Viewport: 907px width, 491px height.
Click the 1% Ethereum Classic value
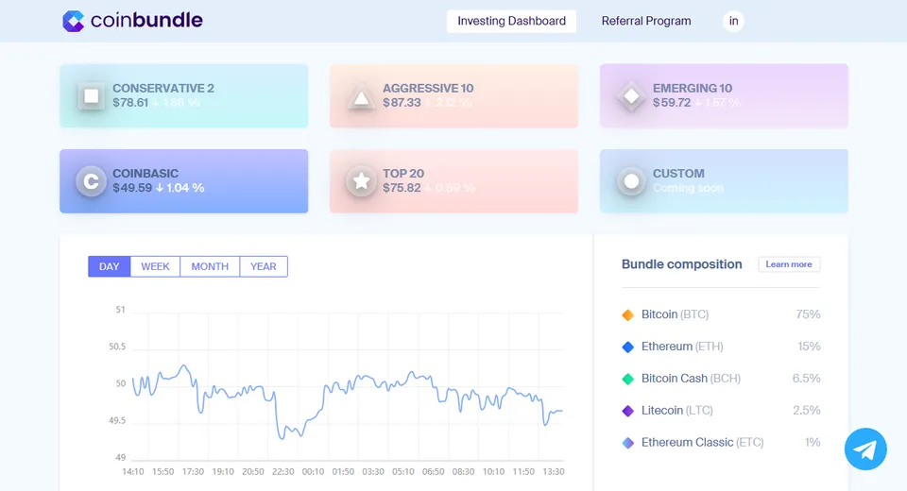813,443
